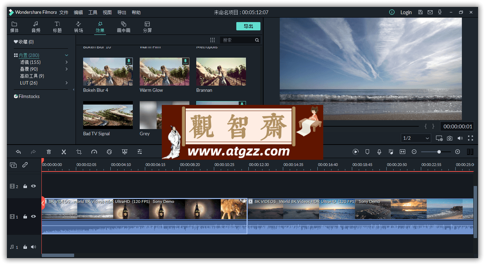The image size is (485, 265).
Task: Adjust preview volume speaker icon
Action: [x=460, y=138]
